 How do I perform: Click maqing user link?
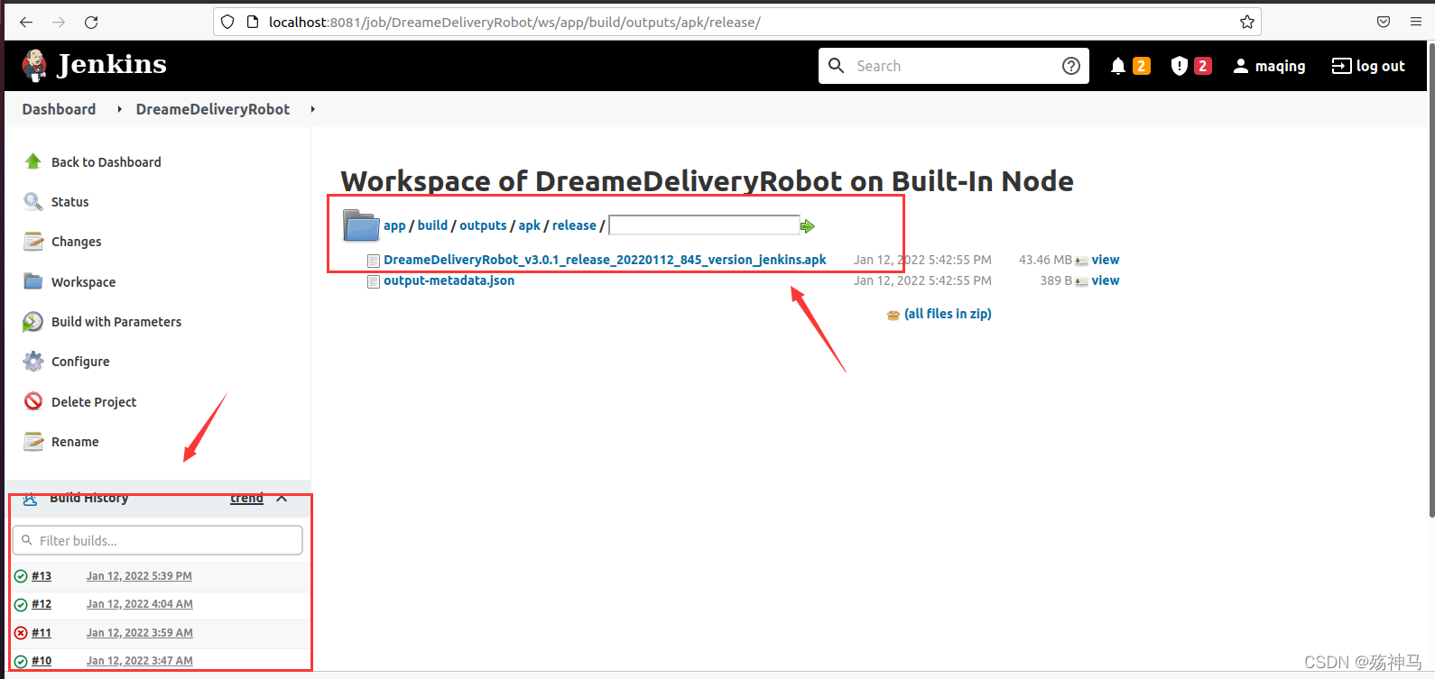coord(1280,66)
